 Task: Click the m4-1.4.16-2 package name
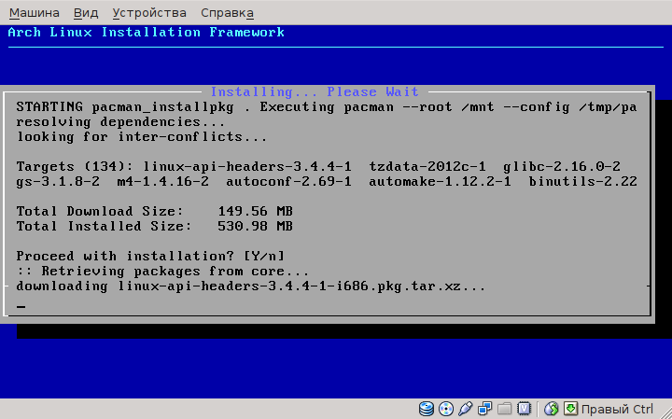[162, 181]
